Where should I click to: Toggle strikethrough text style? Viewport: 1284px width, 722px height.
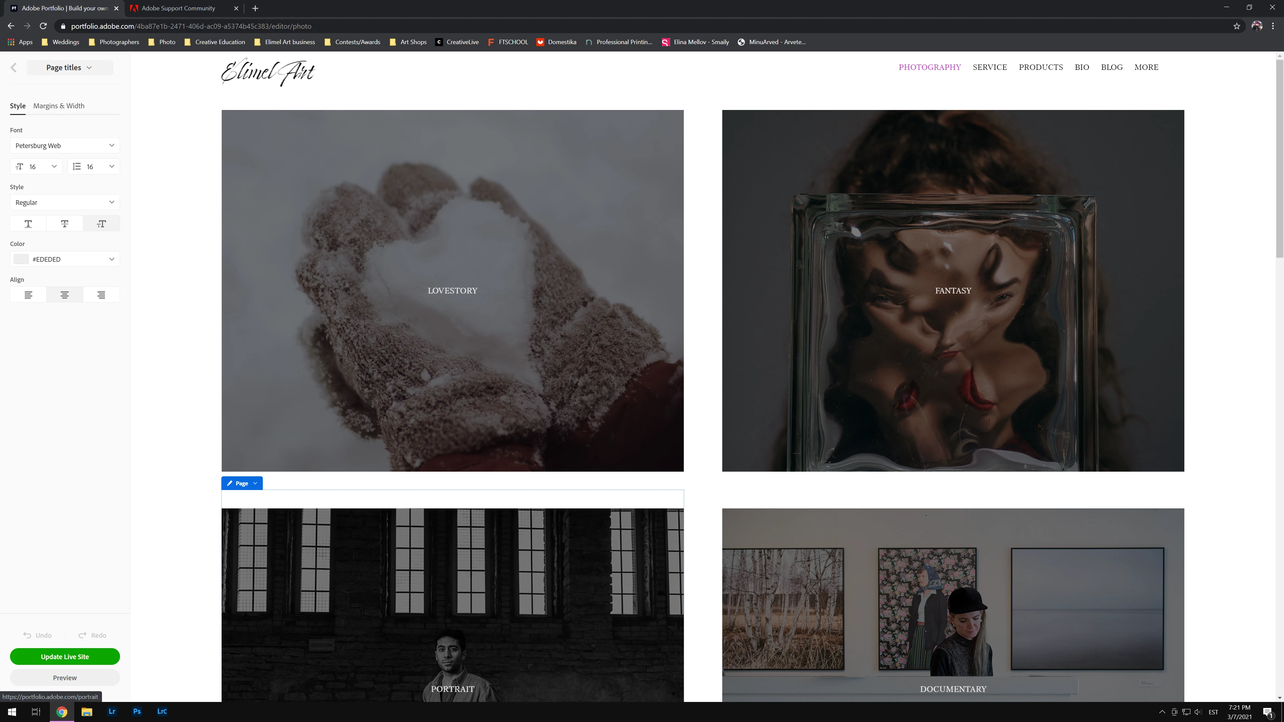[65, 224]
